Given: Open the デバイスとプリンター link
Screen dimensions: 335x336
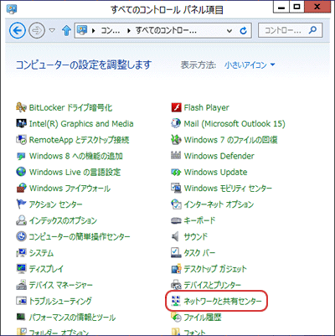Looking at the screenshot, I should tap(212, 285).
